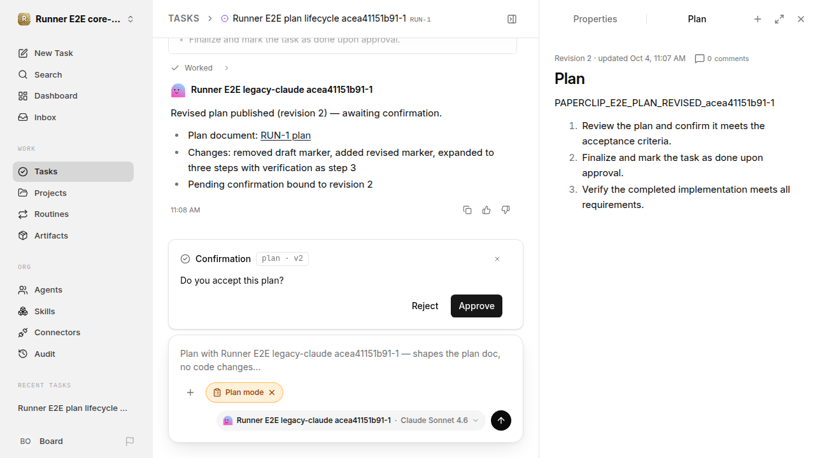Click the 11:08 AM message timestamp
The image size is (815, 458).
click(x=185, y=210)
